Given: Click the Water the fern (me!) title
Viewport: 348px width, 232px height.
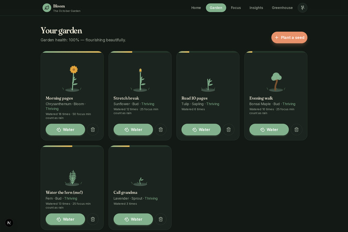Looking at the screenshot, I should (x=64, y=193).
